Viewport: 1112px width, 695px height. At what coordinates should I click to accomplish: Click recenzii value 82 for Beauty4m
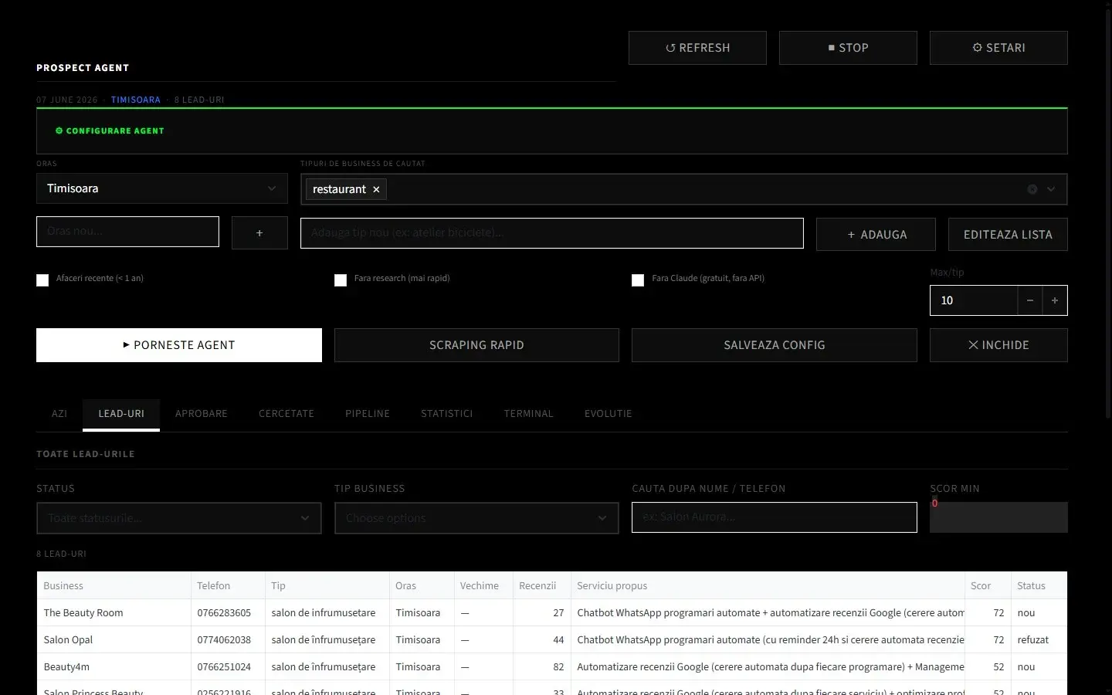coord(542,666)
